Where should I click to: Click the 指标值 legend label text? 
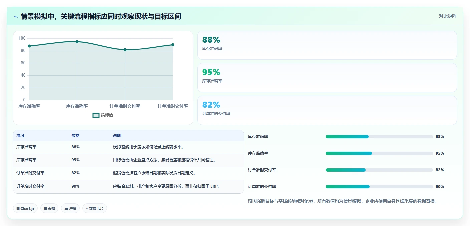click(x=107, y=115)
